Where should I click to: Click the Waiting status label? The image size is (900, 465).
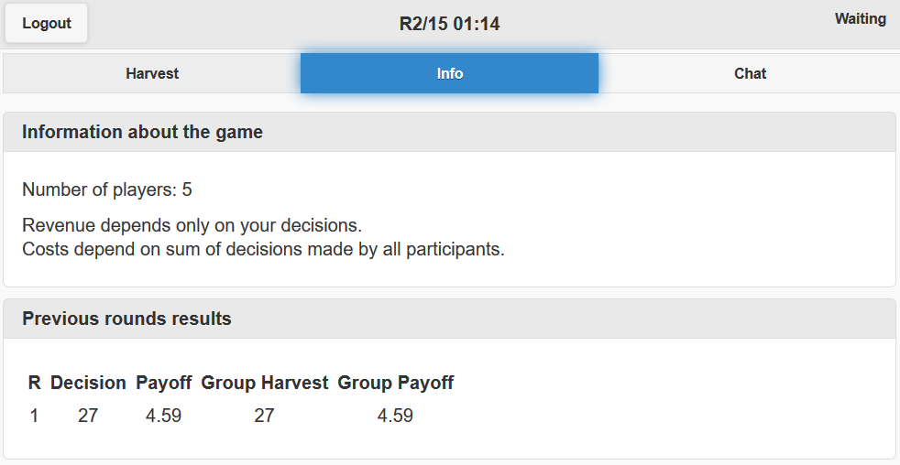click(860, 19)
